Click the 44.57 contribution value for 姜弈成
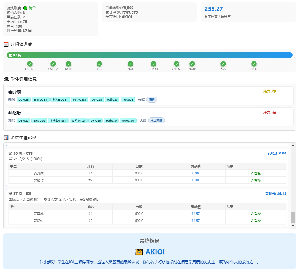Screen dimensions: 299x273 [x=195, y=214]
